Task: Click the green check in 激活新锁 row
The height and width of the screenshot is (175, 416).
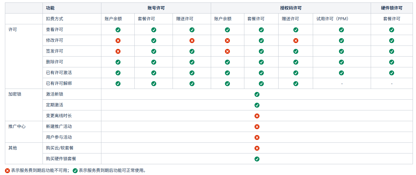Action: 257,94
